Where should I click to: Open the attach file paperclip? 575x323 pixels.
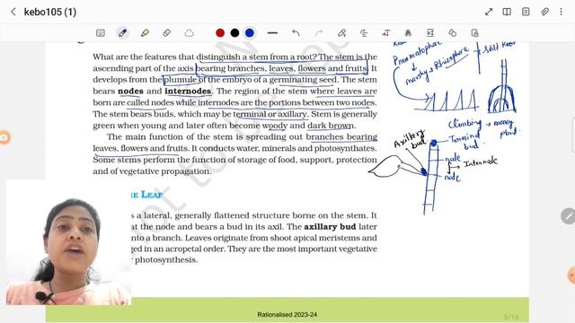click(544, 12)
